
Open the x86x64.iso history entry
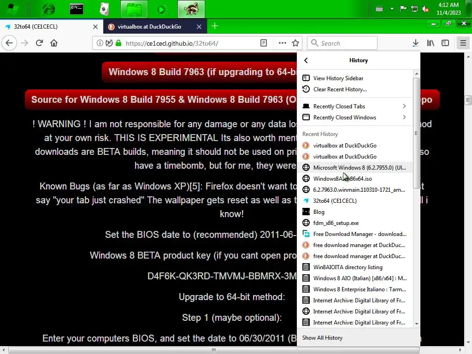pos(354,178)
